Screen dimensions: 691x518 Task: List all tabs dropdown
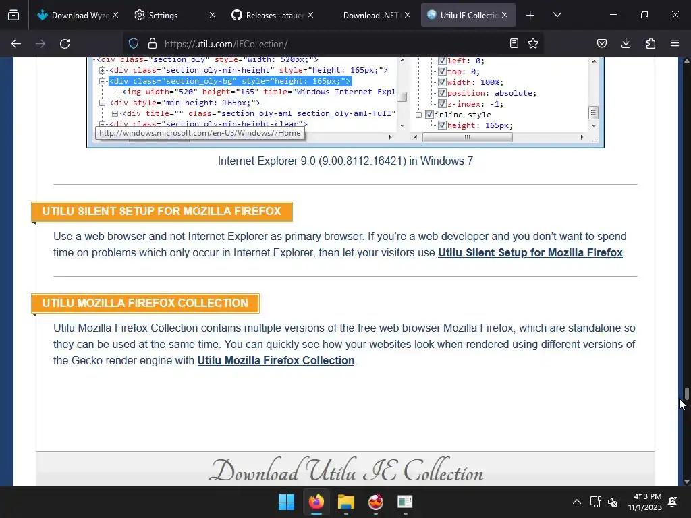tap(557, 15)
